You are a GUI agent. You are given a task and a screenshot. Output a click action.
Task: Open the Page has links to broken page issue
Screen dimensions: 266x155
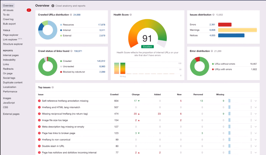tap(58, 133)
